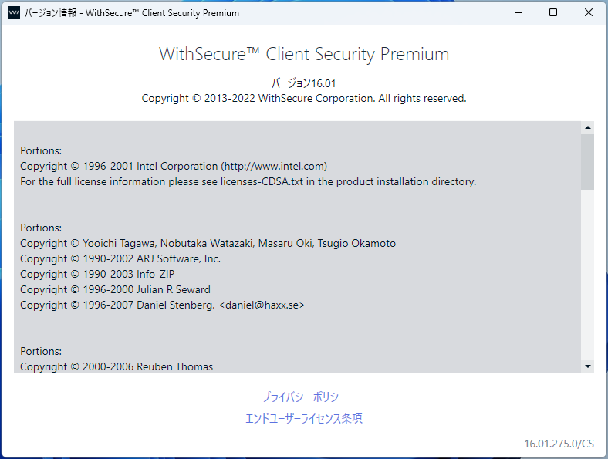The height and width of the screenshot is (459, 608).
Task: Minimize the バージョン情報 window
Action: click(518, 13)
